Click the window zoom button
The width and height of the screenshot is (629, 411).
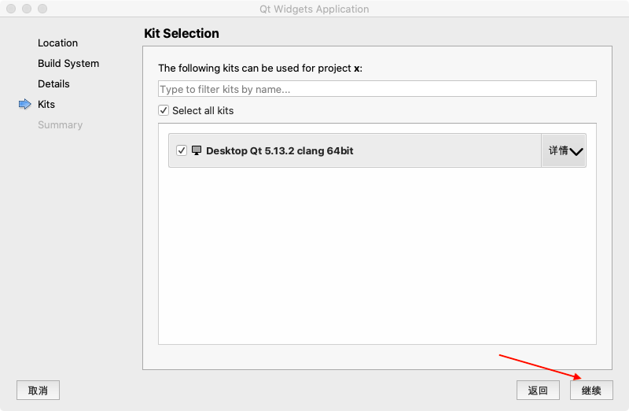pyautogui.click(x=42, y=9)
